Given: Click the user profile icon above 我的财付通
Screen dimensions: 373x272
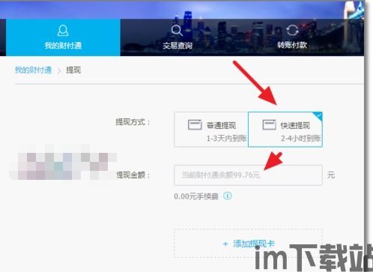Looking at the screenshot, I should point(63,30).
